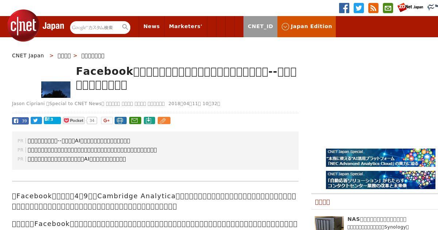Open the News menu
This screenshot has height=230, width=438.
tap(151, 26)
